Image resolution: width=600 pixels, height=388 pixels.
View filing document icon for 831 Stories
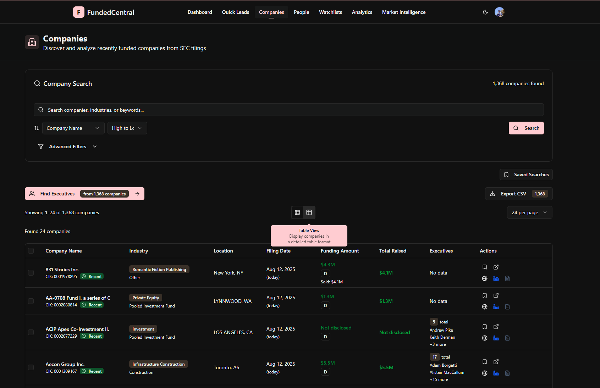click(507, 278)
